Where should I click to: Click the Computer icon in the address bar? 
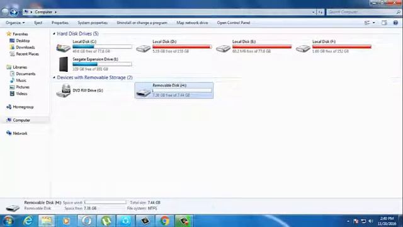(x=26, y=12)
